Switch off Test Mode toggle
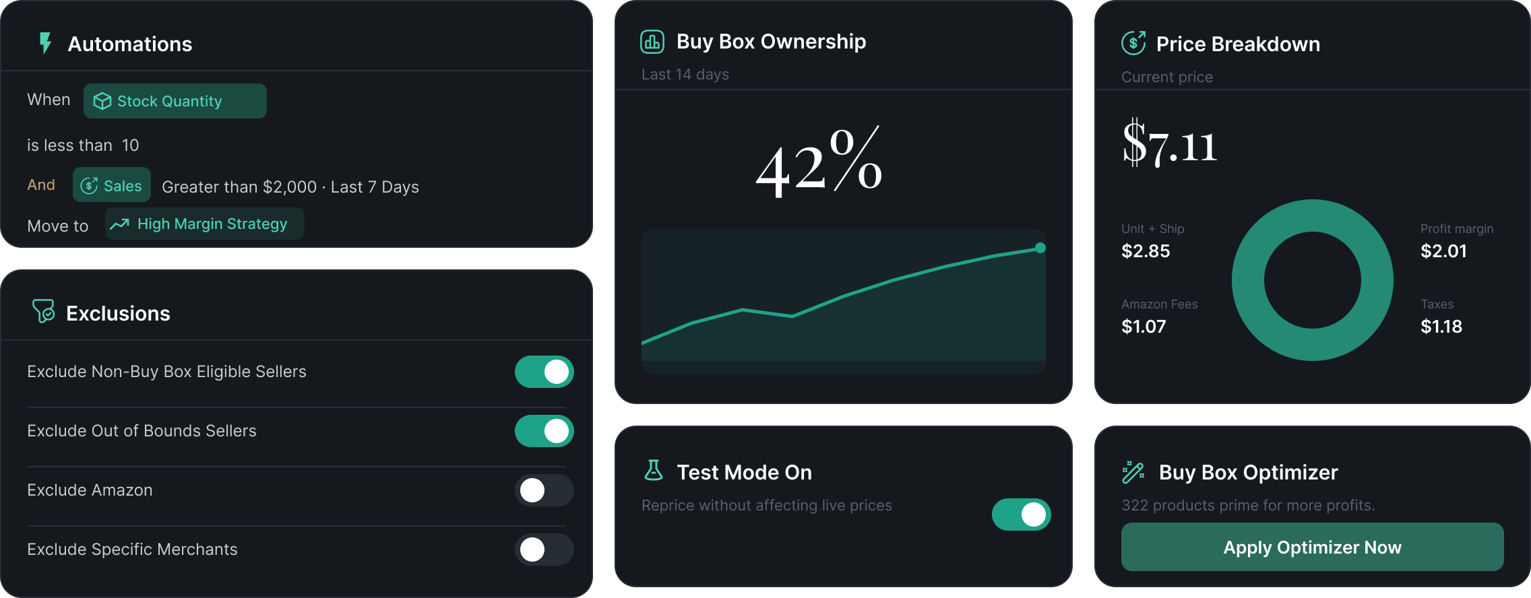 [x=1022, y=514]
